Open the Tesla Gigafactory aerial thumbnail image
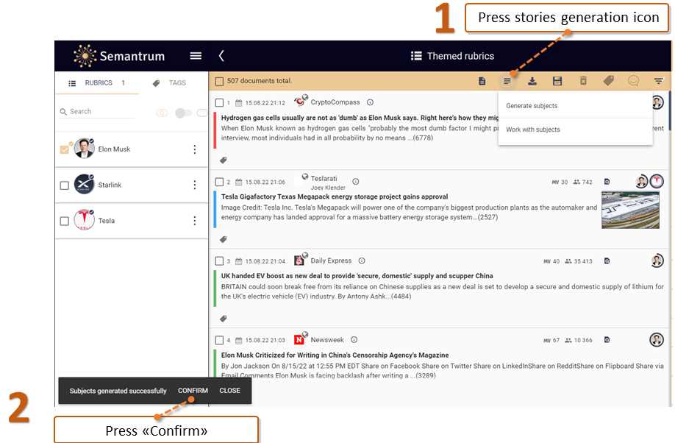Screen dimensions: 675x443 (x=630, y=210)
